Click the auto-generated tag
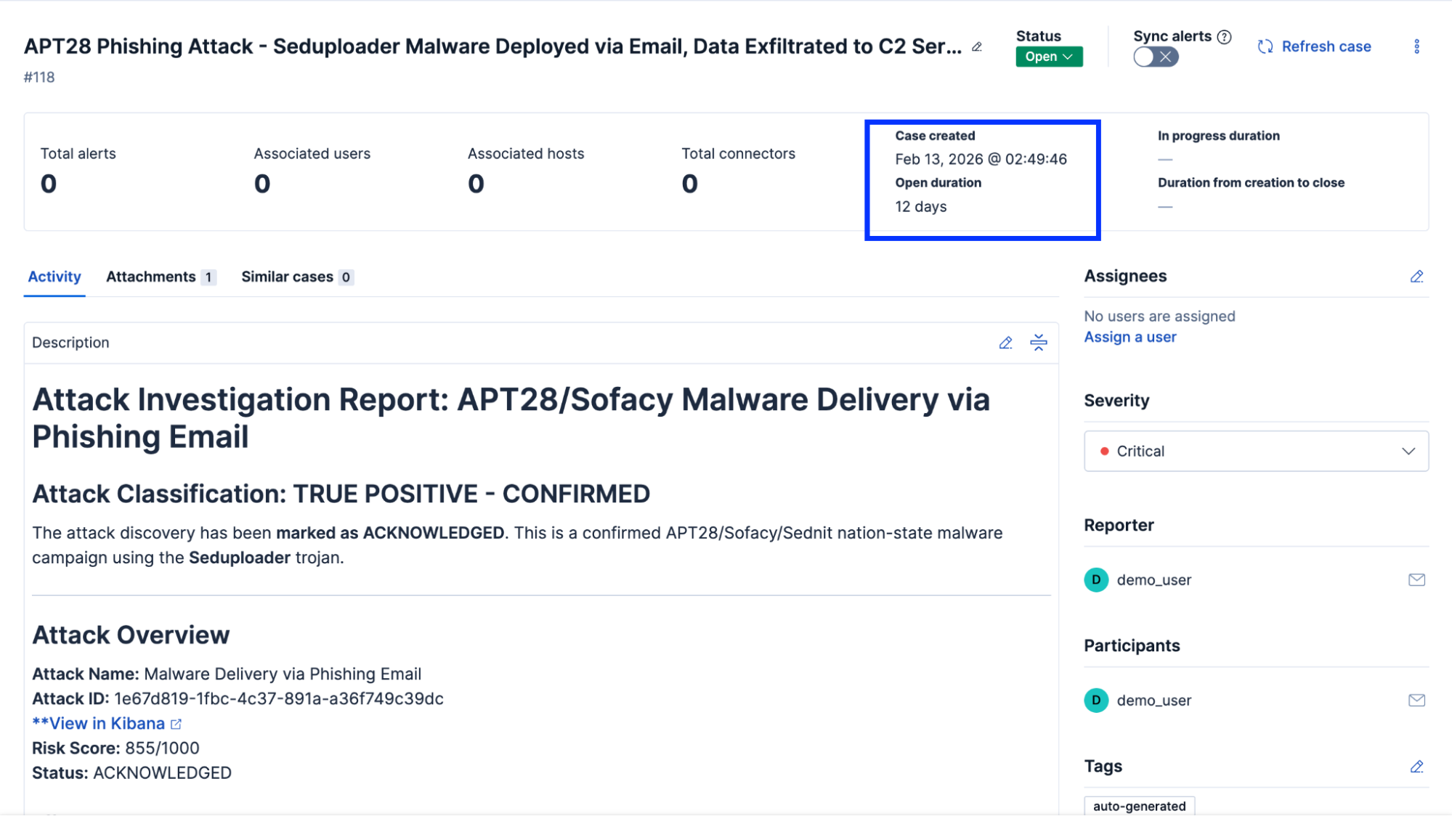 coord(1139,806)
